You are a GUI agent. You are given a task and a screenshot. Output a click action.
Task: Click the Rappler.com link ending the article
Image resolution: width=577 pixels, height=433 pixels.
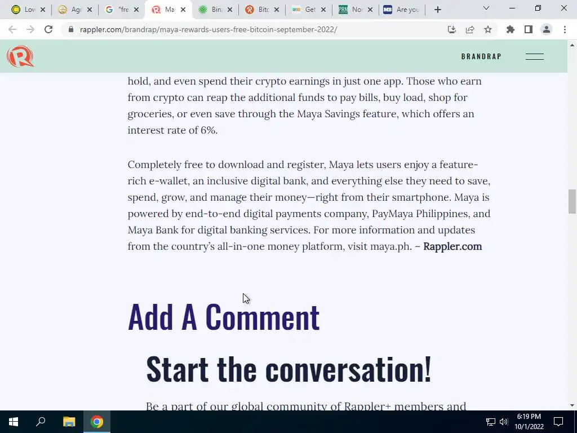[x=452, y=246]
